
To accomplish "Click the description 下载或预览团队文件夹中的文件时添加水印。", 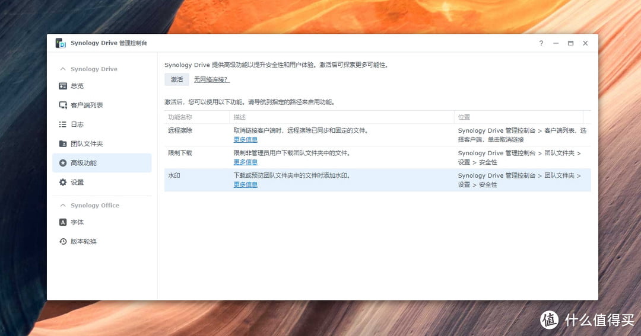I will click(x=292, y=175).
